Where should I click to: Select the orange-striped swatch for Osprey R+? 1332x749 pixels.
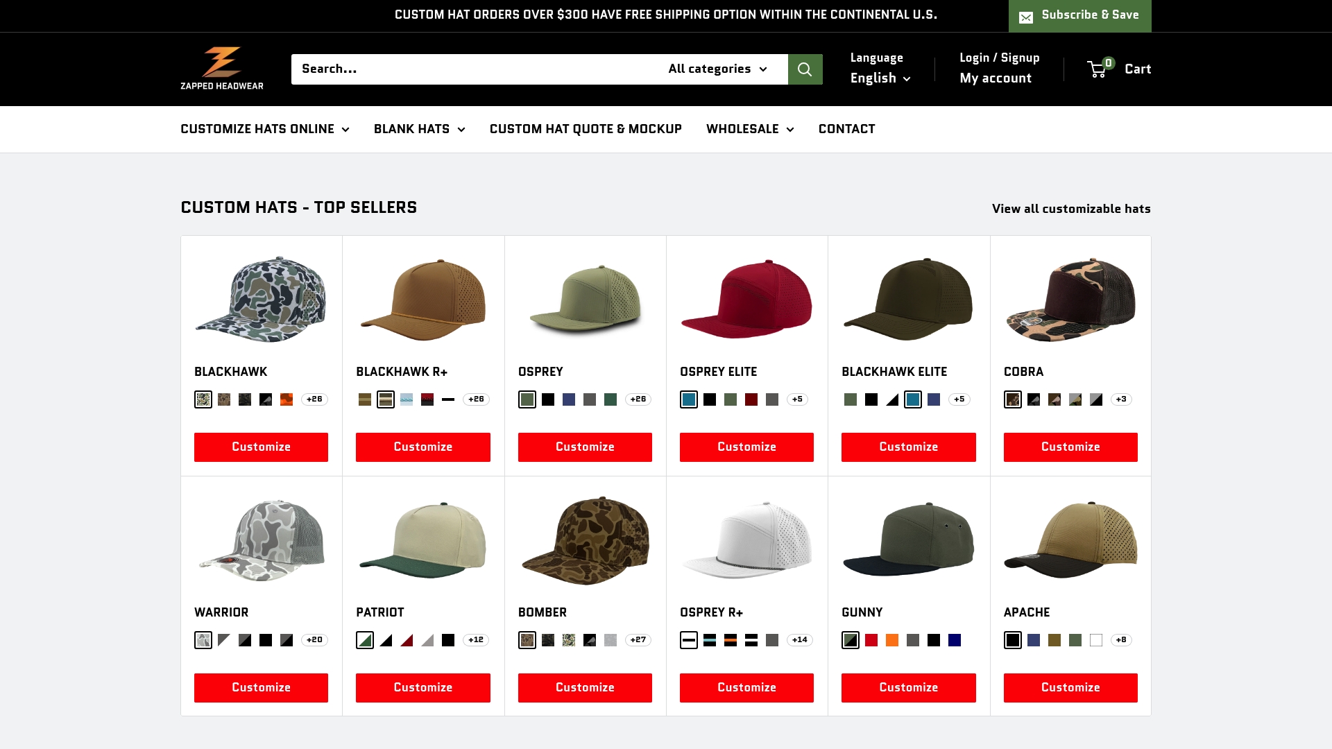point(731,640)
